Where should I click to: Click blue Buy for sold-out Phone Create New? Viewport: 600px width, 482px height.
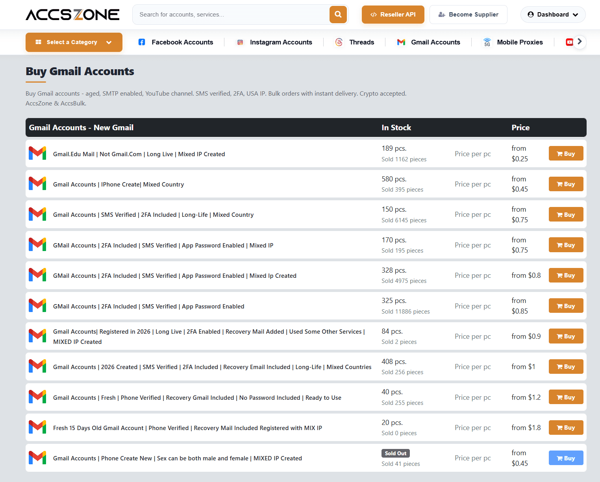click(566, 458)
